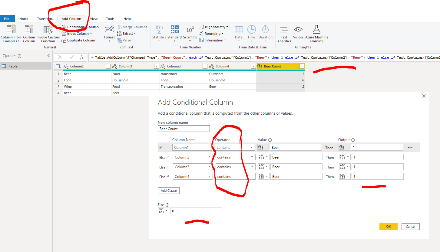Open Azure Machine Learning
Image resolution: width=440 pixels, height=252 pixels.
(316, 34)
